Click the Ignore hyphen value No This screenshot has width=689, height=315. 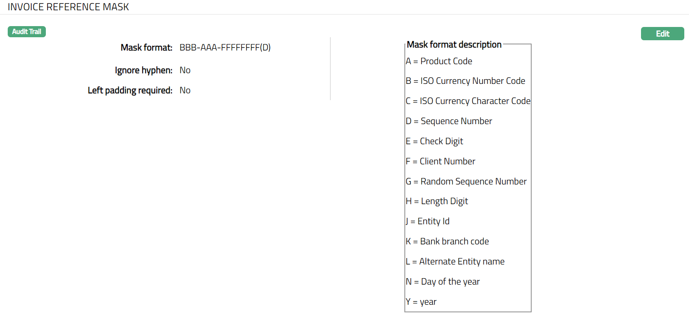coord(185,70)
